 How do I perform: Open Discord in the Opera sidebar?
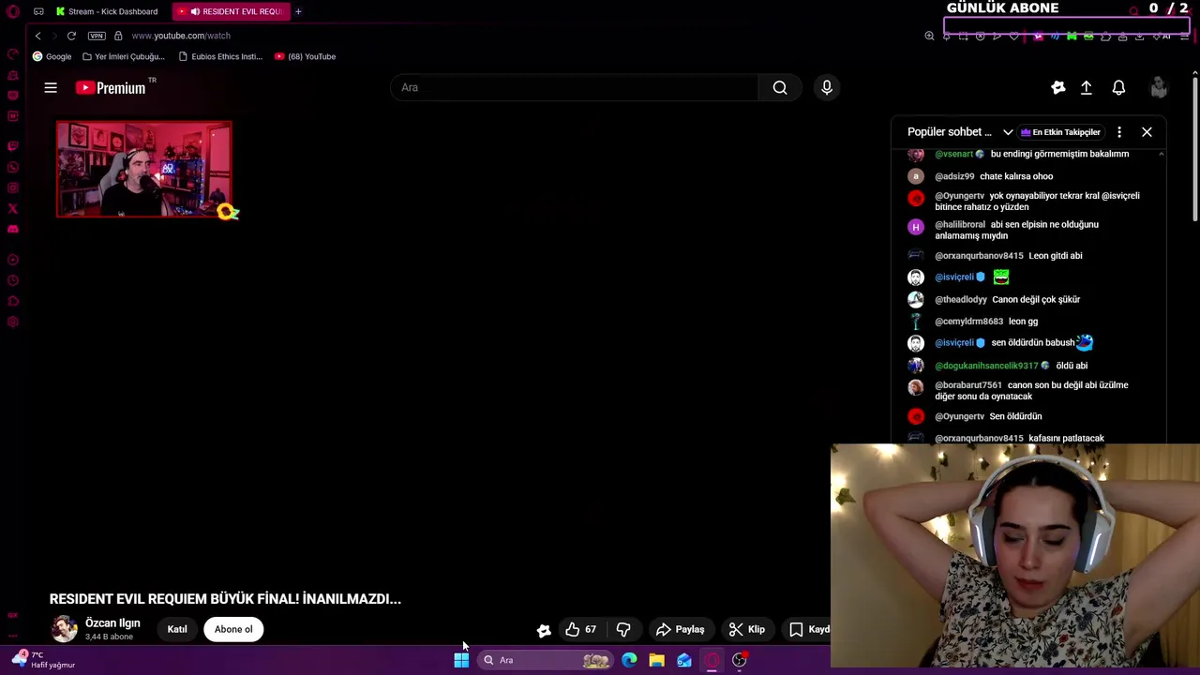[x=13, y=229]
